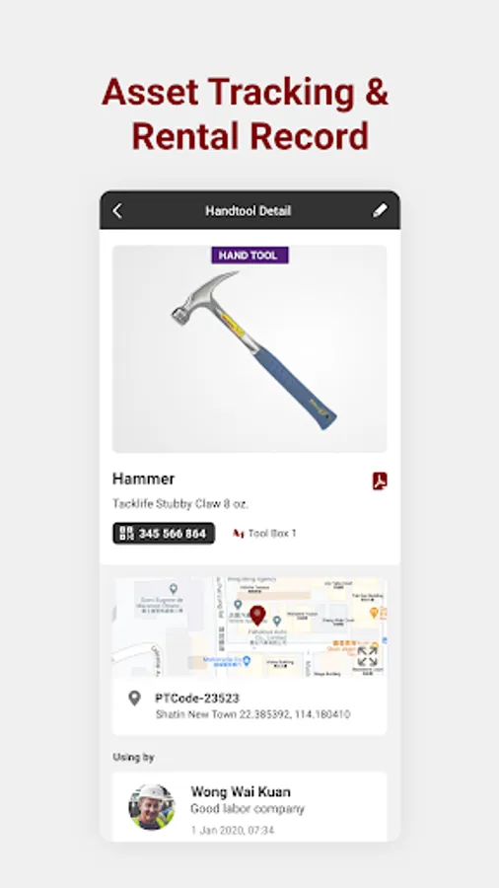Screen dimensions: 499x888
Task: Open the PTCode-23523 location card
Action: tap(249, 706)
